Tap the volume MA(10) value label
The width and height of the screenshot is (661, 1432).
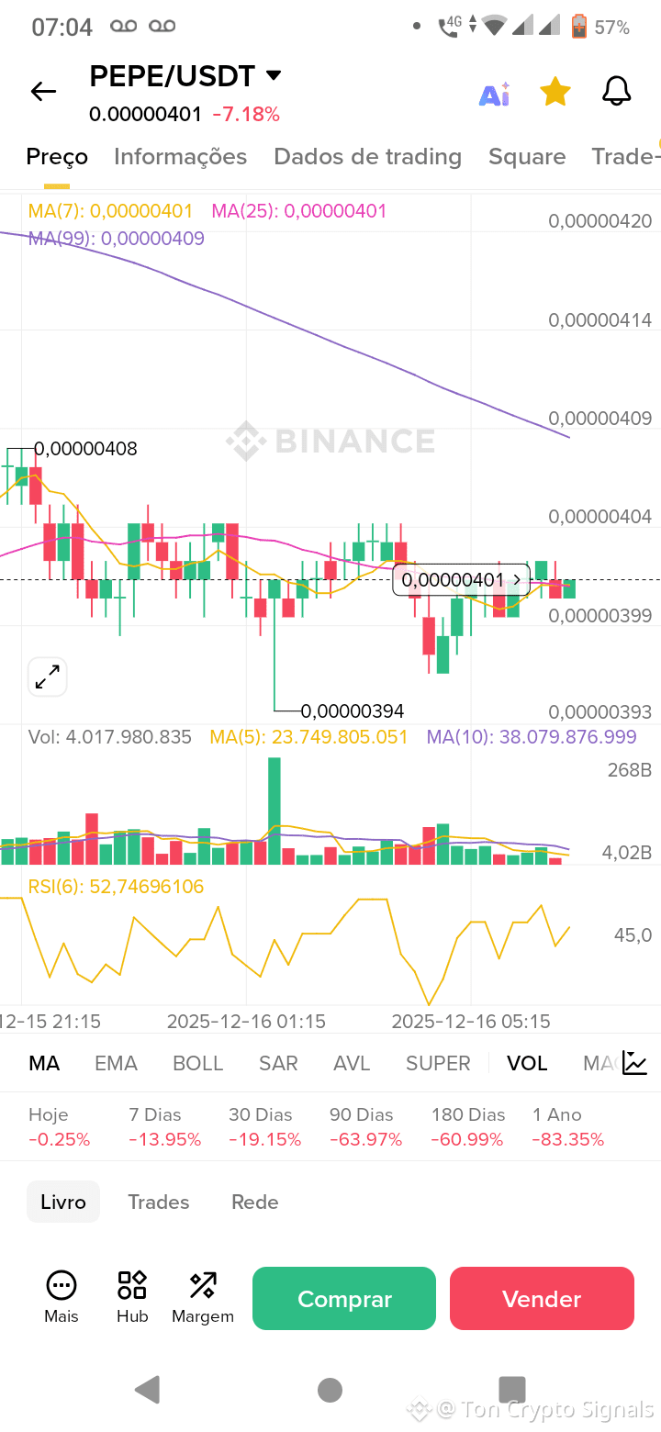532,736
